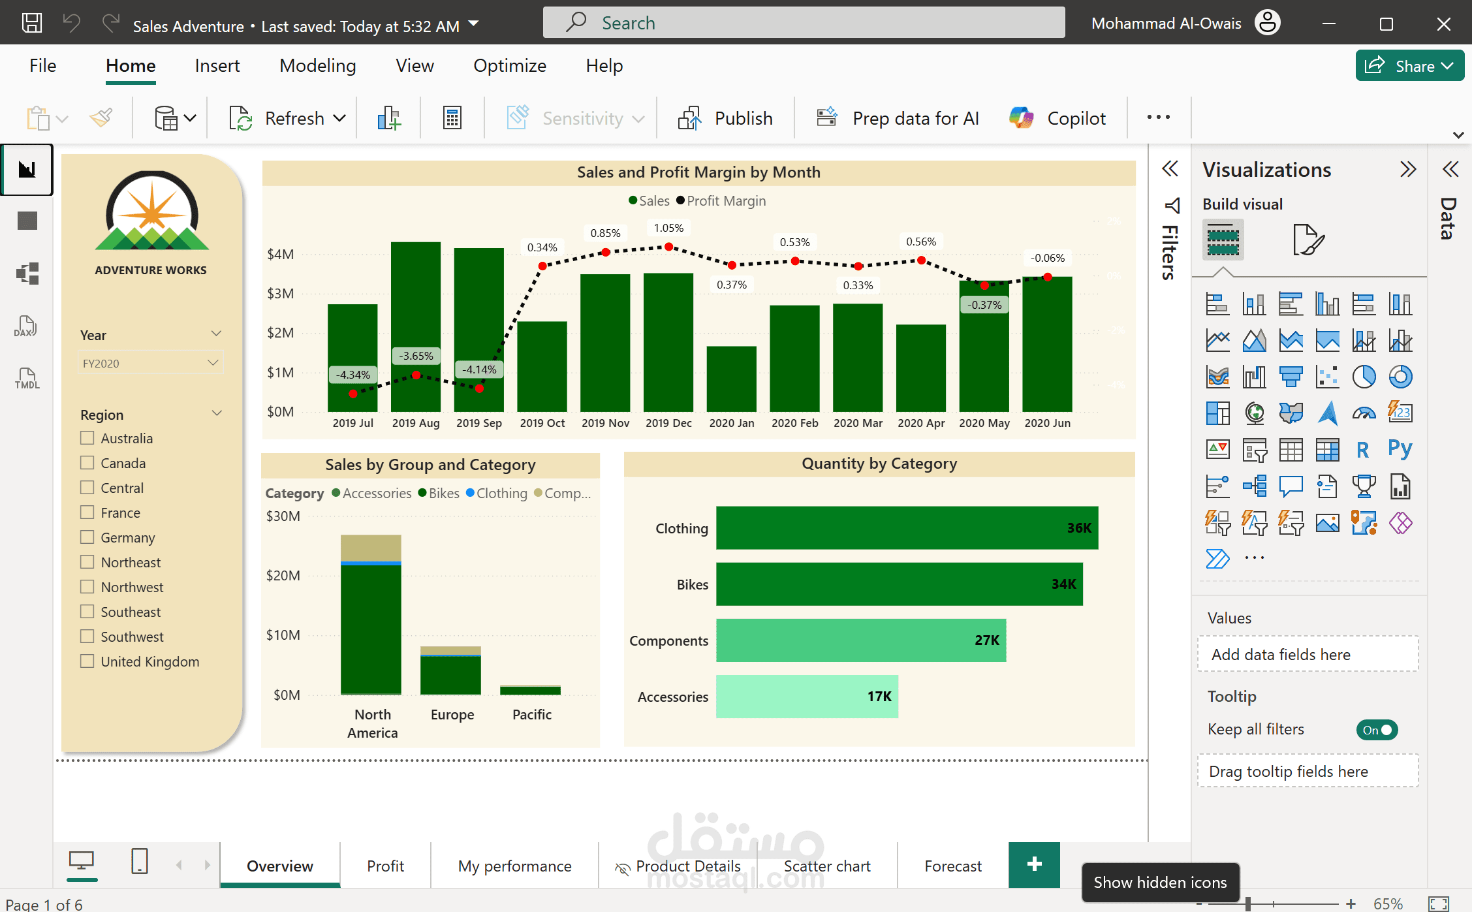Click the Format painter brush icon
Viewport: 1472px width, 912px height.
[101, 118]
